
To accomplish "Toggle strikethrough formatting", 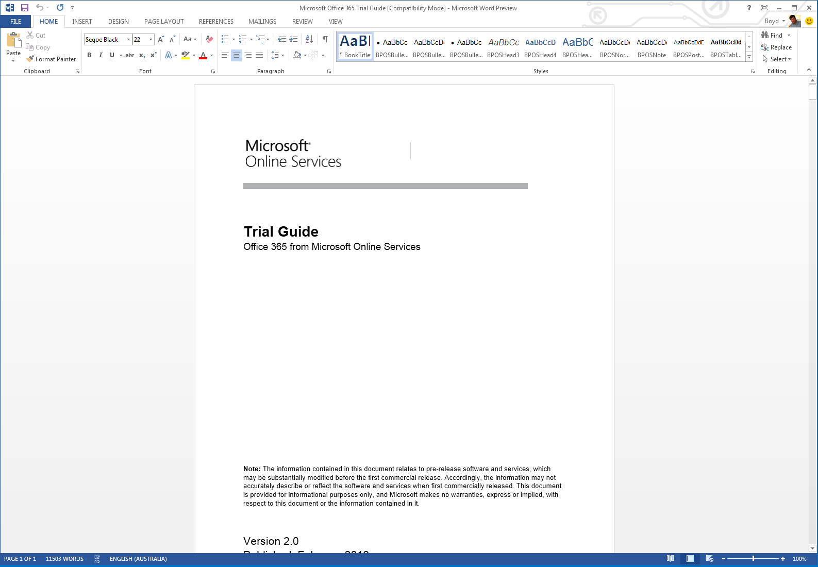I will tap(130, 55).
